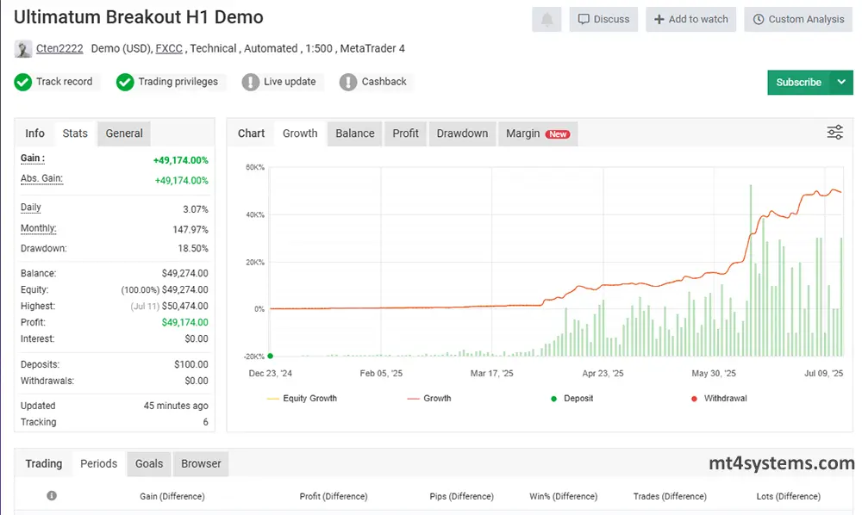Select the Stats tab
Screen dimensions: 862x515
click(x=75, y=133)
